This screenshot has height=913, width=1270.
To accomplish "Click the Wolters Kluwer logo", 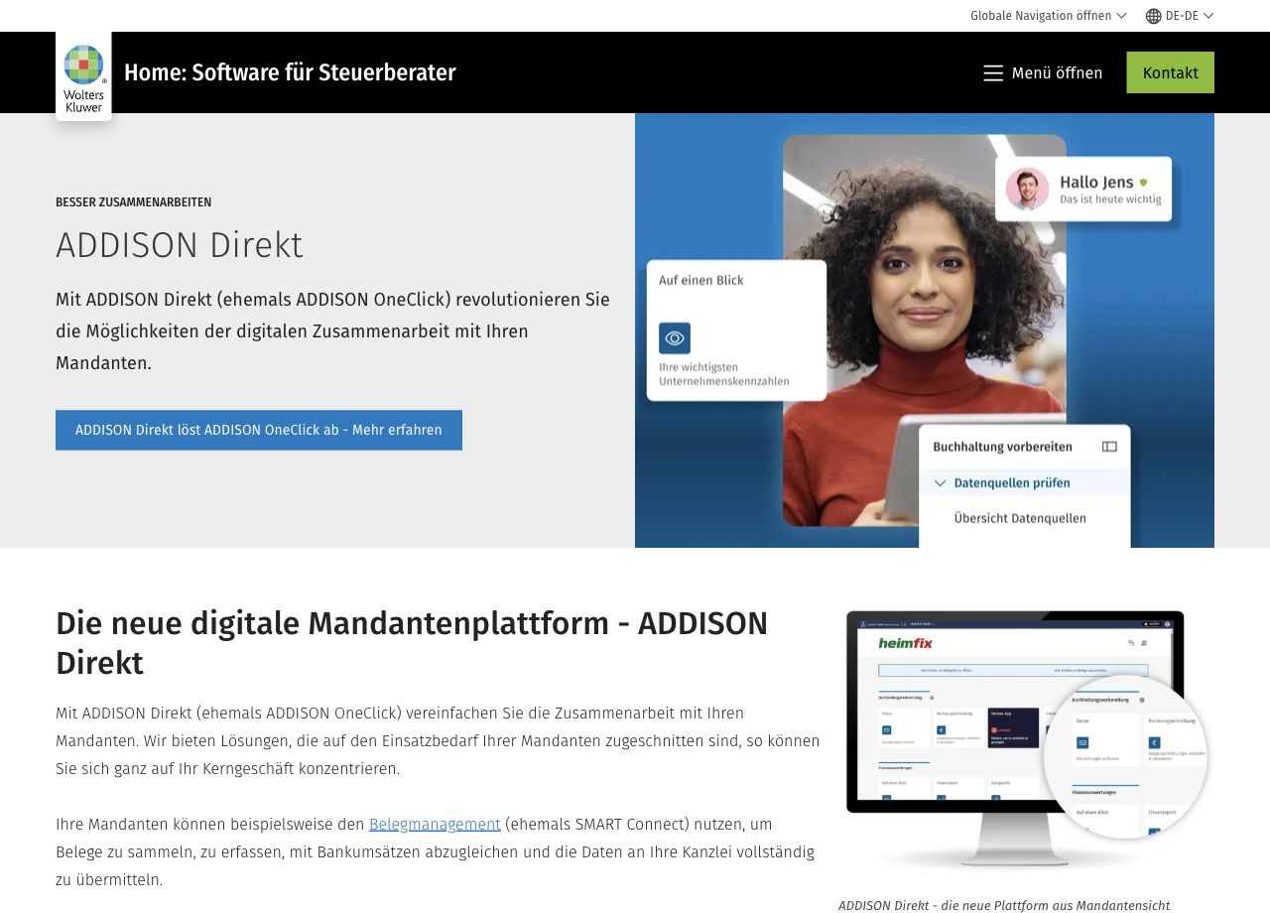I will click(83, 76).
